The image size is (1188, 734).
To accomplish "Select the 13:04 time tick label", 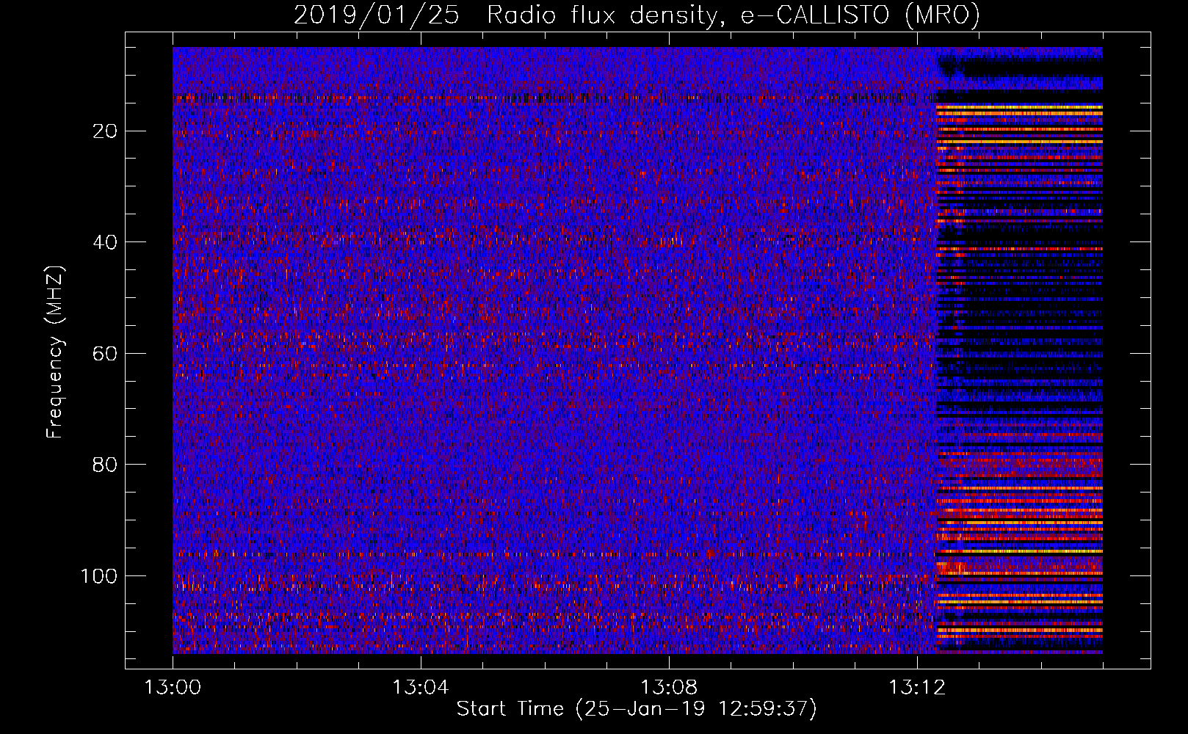I will [420, 687].
